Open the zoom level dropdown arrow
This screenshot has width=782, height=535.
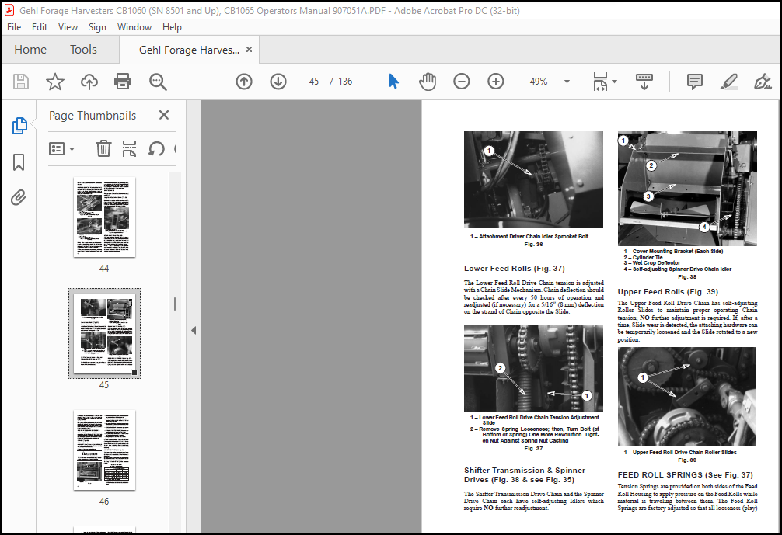(567, 82)
